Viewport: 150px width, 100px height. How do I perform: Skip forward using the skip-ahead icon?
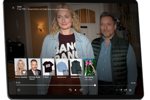(81, 90)
